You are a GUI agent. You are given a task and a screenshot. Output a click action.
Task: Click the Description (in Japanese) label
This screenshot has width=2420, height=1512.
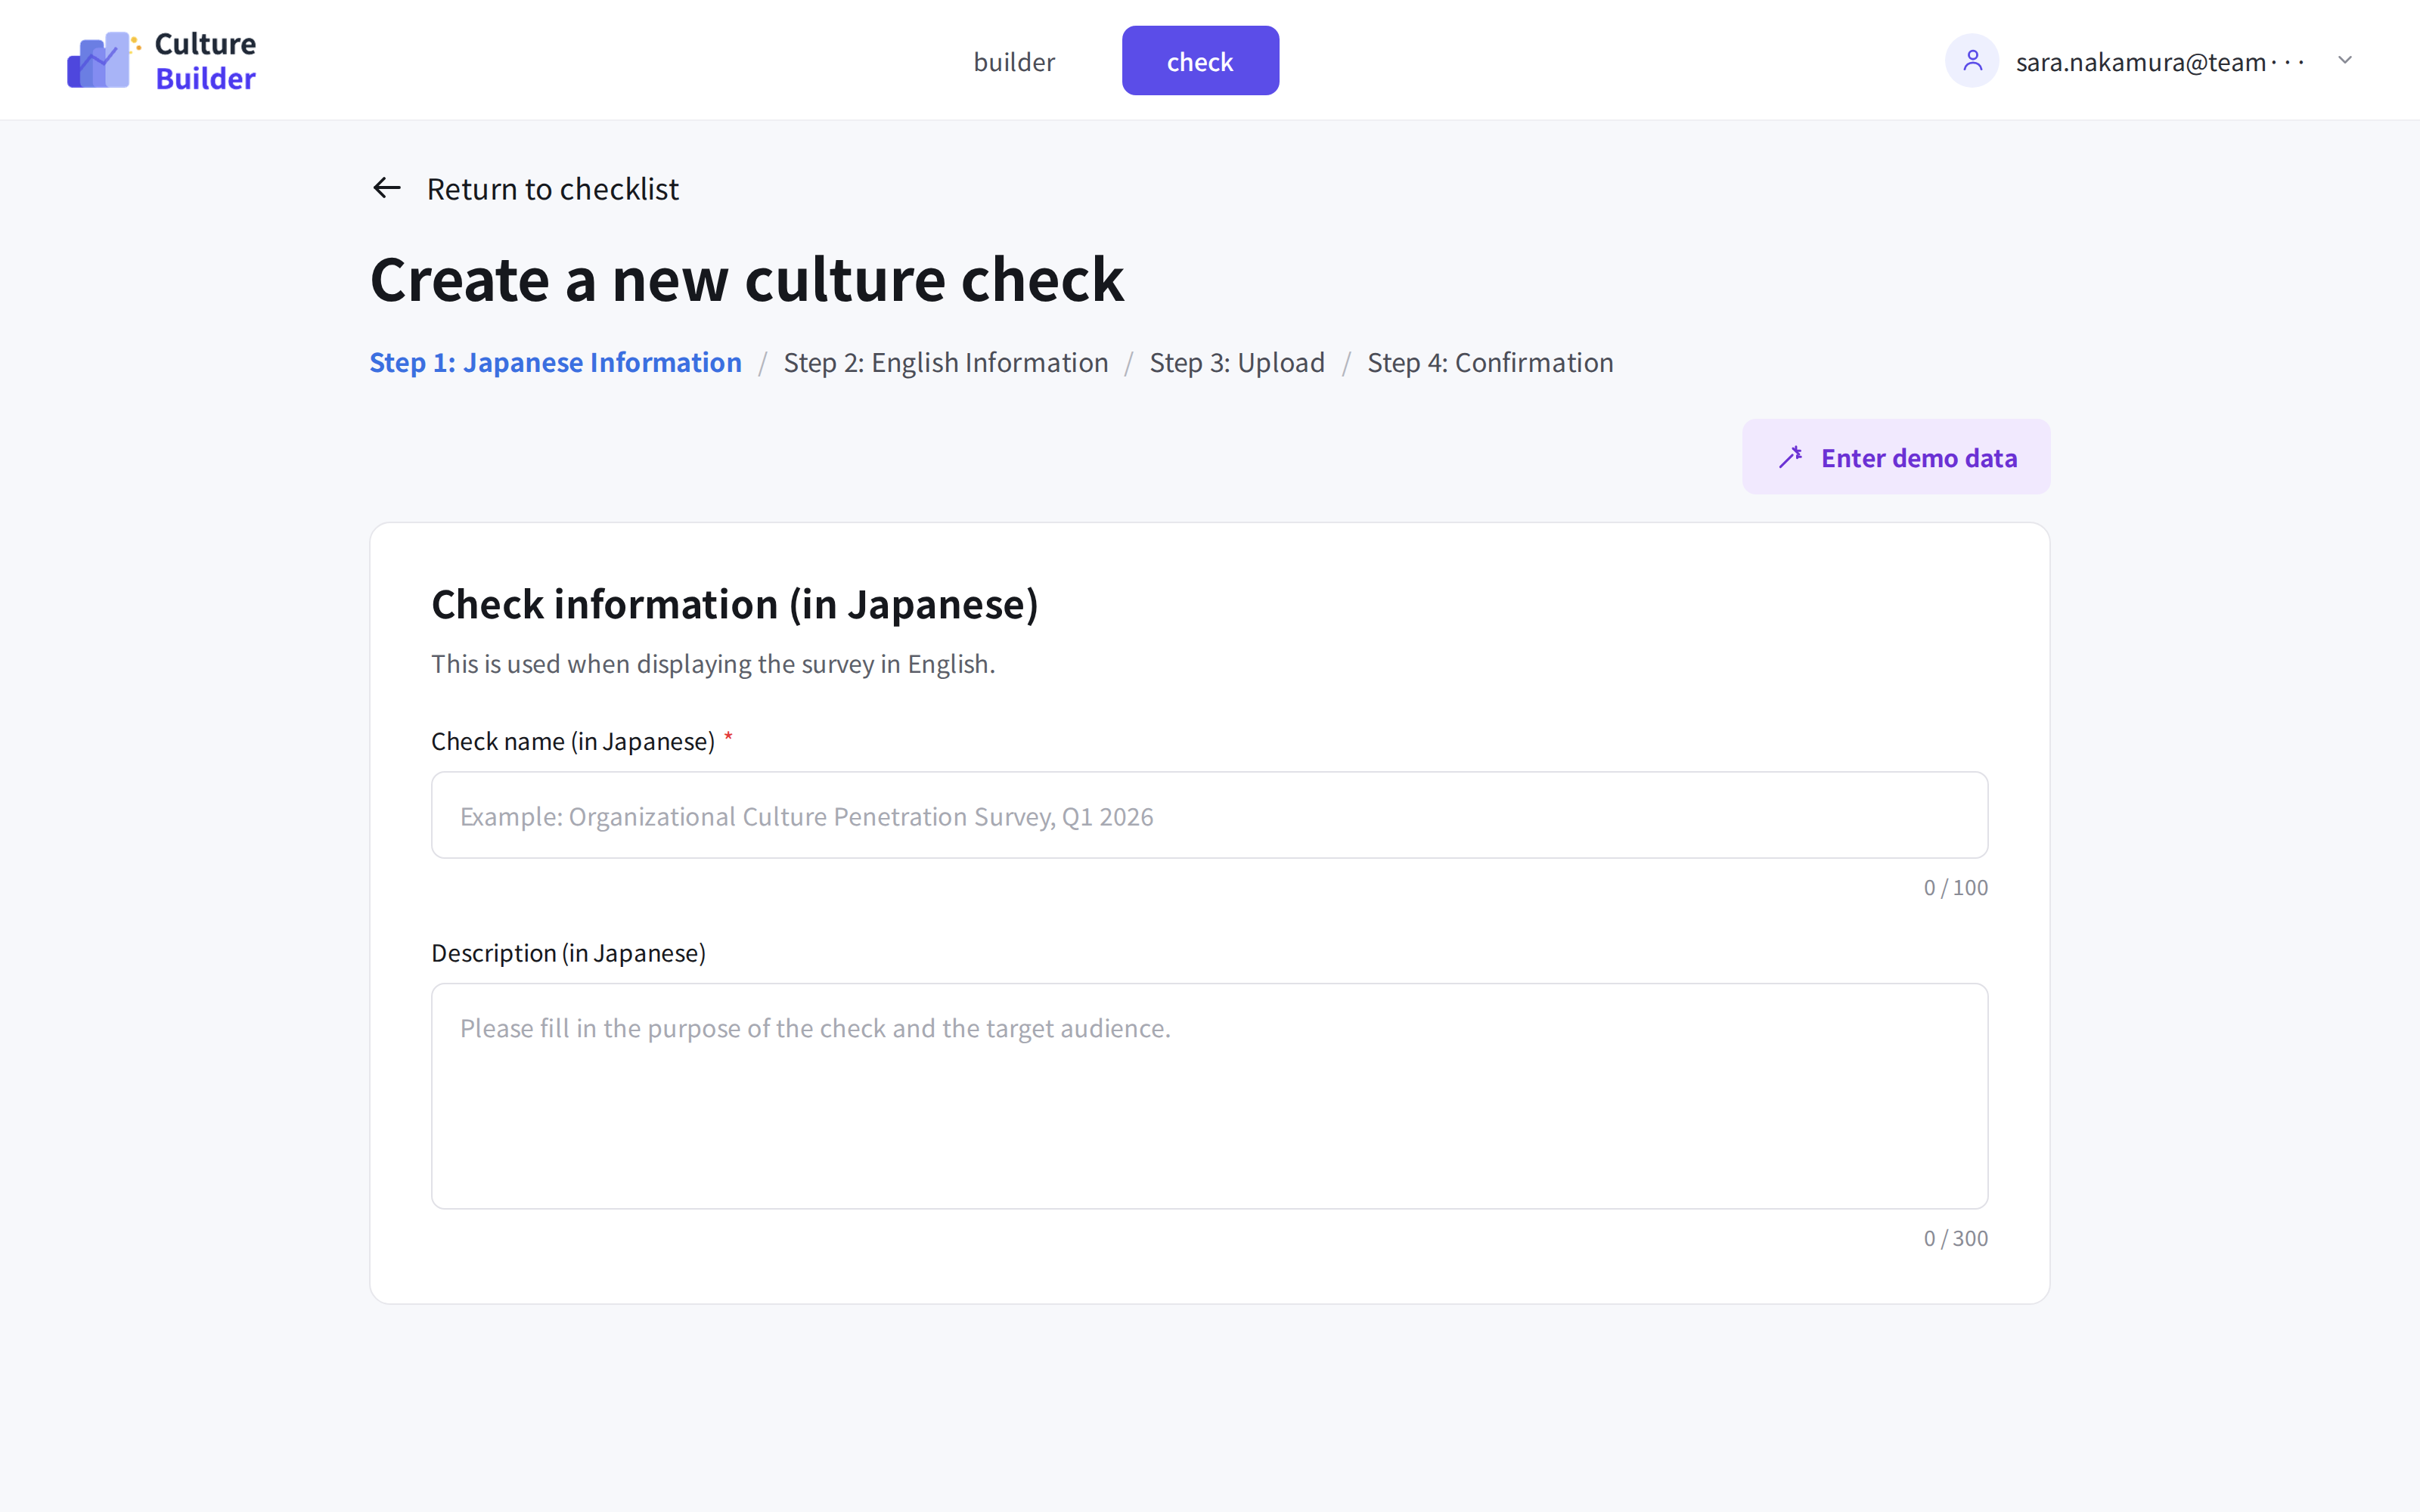(568, 953)
